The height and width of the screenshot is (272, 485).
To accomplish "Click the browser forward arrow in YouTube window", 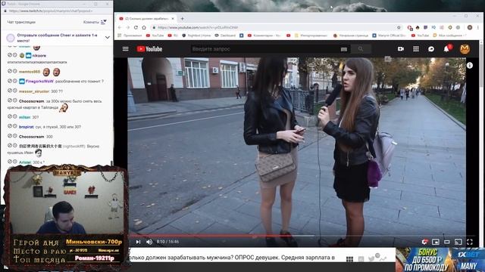I will point(128,27).
